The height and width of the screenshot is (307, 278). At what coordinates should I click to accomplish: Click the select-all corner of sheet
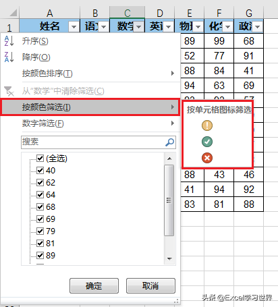(13, 13)
